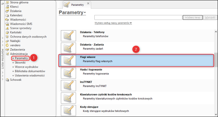Open Biblioteka dokumentów under Administracja

click(30, 71)
